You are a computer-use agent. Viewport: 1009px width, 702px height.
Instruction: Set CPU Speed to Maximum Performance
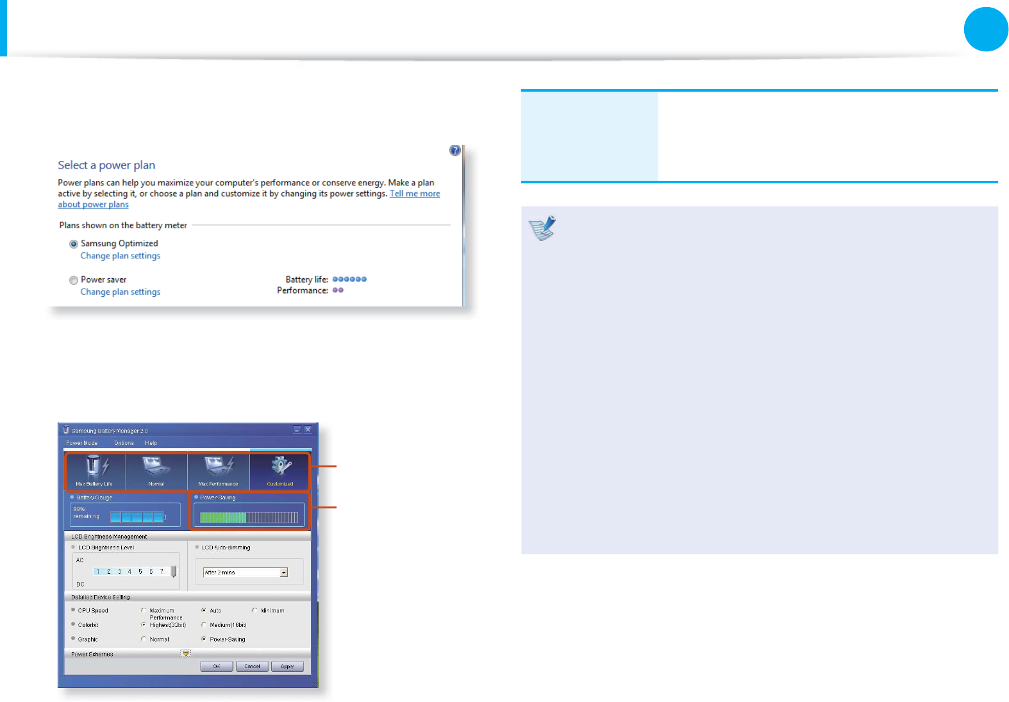point(144,610)
